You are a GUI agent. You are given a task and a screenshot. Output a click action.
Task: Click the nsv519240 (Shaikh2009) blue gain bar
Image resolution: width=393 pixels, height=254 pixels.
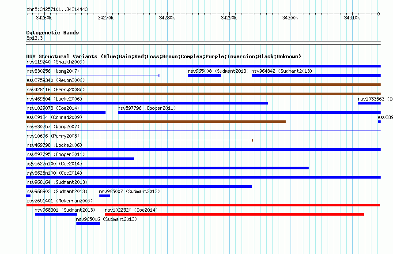pyautogui.click(x=203, y=66)
